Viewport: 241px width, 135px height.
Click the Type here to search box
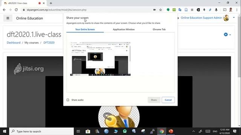click(41, 131)
